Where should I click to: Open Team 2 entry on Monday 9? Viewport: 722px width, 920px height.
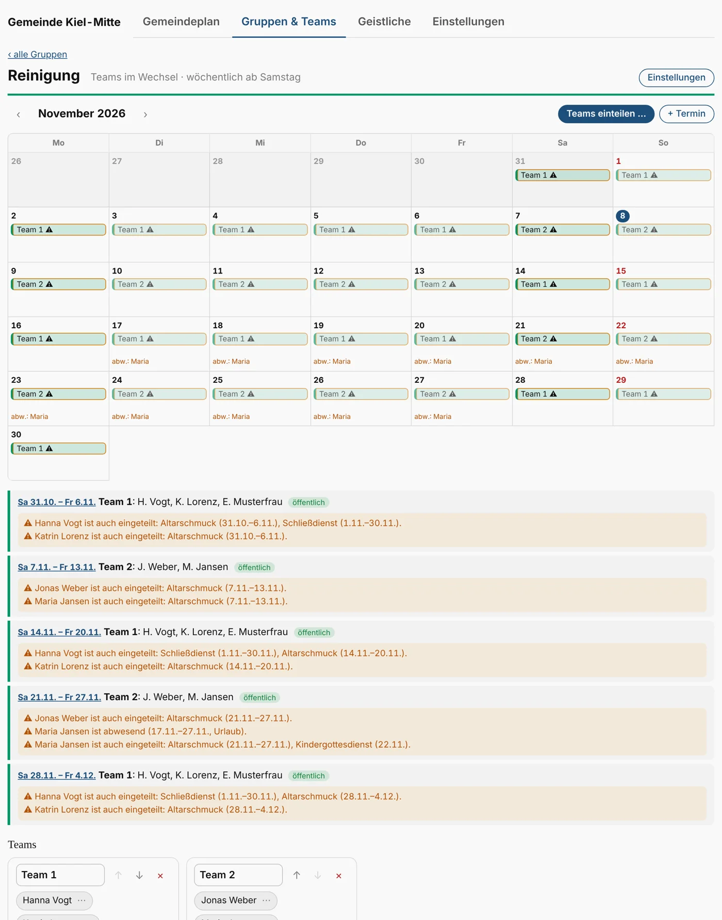coord(58,284)
